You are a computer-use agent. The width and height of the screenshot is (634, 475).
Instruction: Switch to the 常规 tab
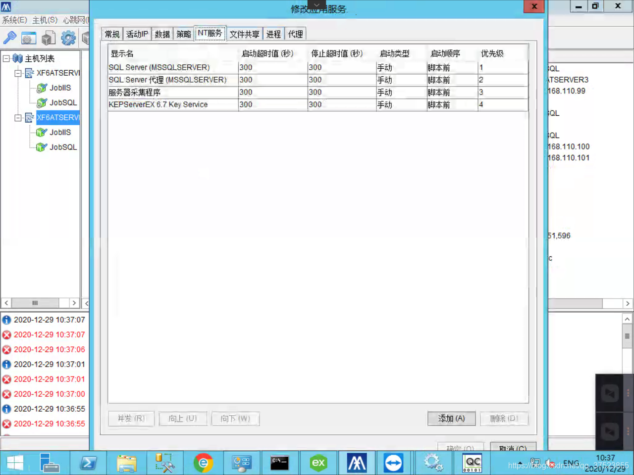pyautogui.click(x=112, y=34)
